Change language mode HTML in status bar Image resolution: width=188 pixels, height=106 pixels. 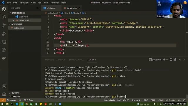pos(160,100)
